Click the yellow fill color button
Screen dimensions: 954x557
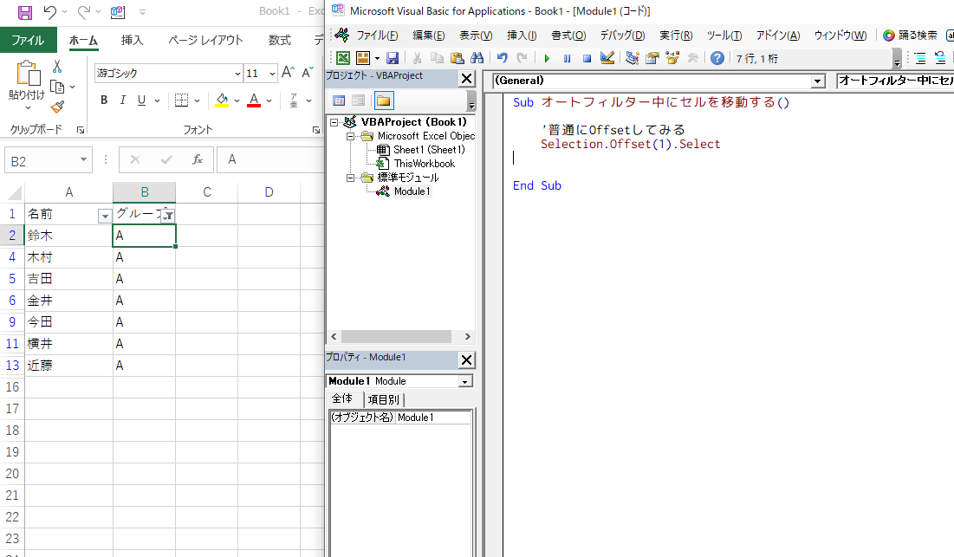[222, 100]
